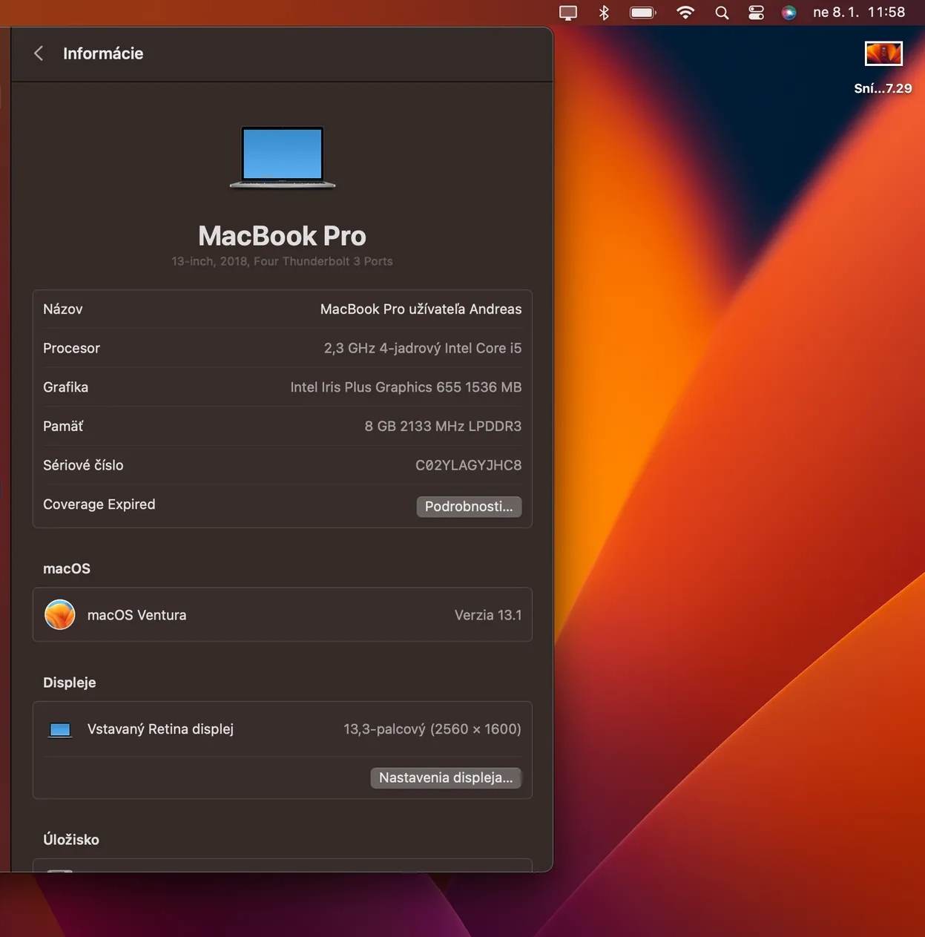Click the Vstavaný Retina displej monitor icon
The width and height of the screenshot is (925, 937).
[x=60, y=730]
